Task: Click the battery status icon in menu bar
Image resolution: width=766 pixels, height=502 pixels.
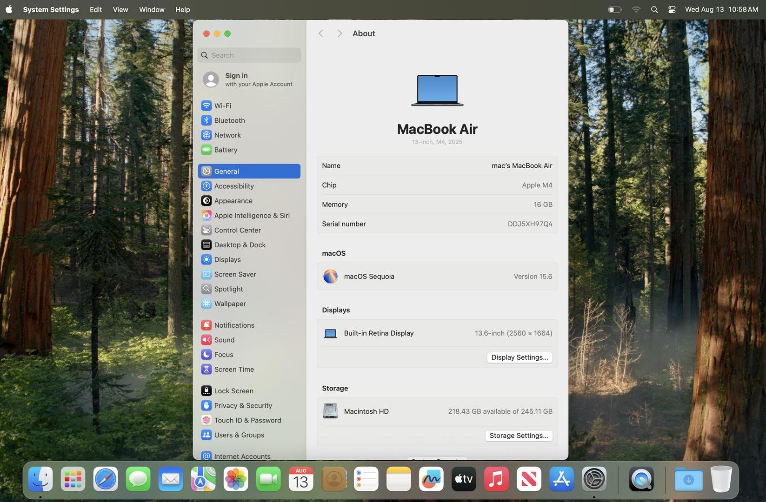Action: (x=615, y=9)
